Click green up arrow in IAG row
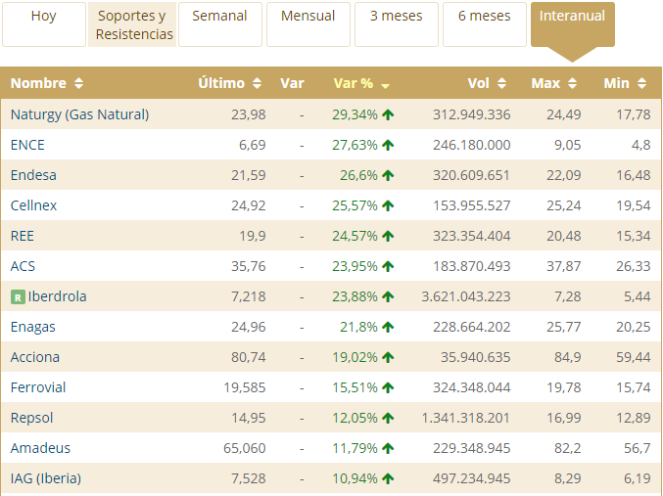 [388, 478]
